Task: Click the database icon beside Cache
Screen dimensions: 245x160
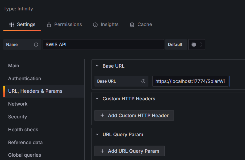Action: coord(132,24)
